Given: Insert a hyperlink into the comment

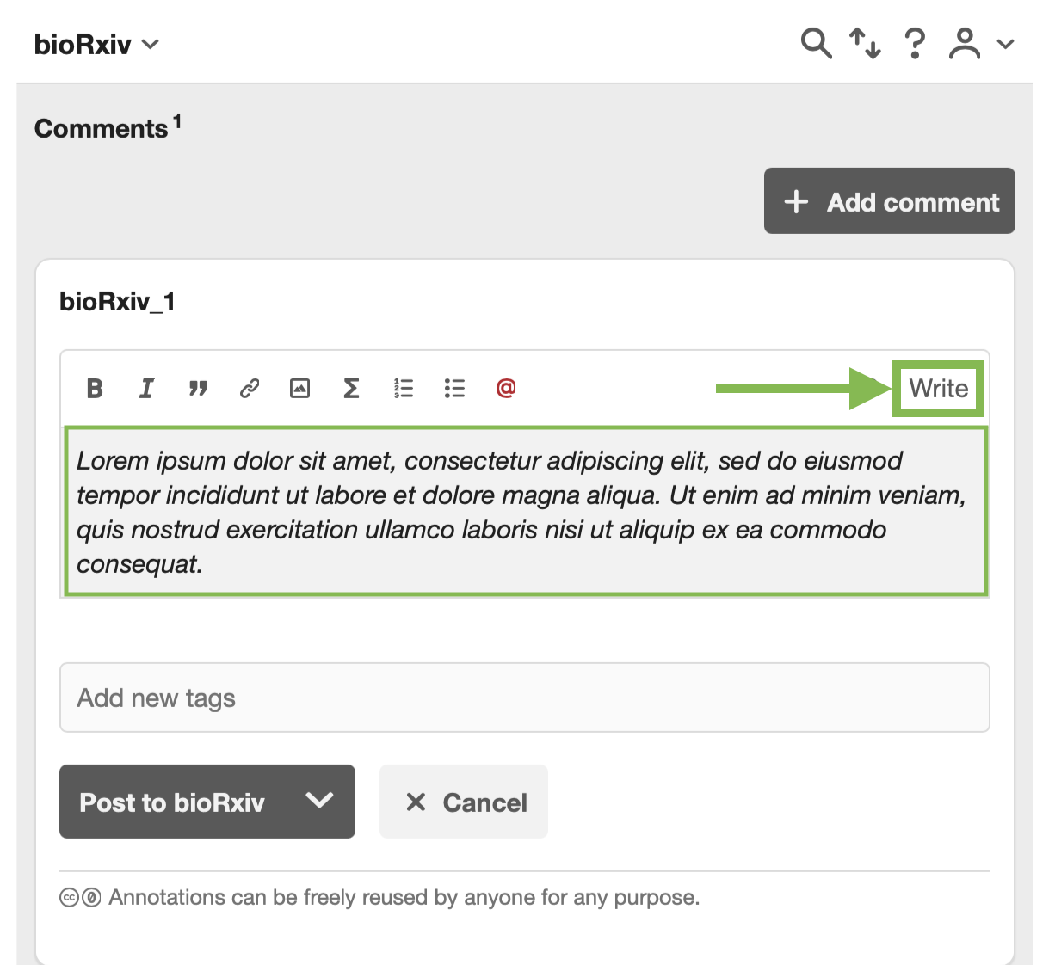Looking at the screenshot, I should tap(250, 389).
